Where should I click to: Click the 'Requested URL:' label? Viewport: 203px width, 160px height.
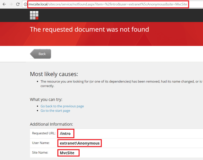point(43,133)
